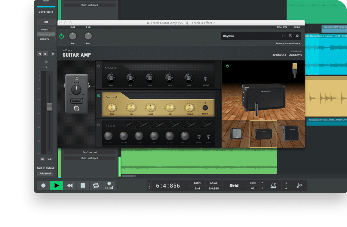
Task: Open the metronome settings icon
Action: (273, 185)
